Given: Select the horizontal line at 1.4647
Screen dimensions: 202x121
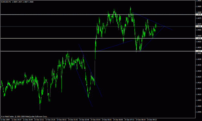Looking at the screenshot, I should [98, 51].
